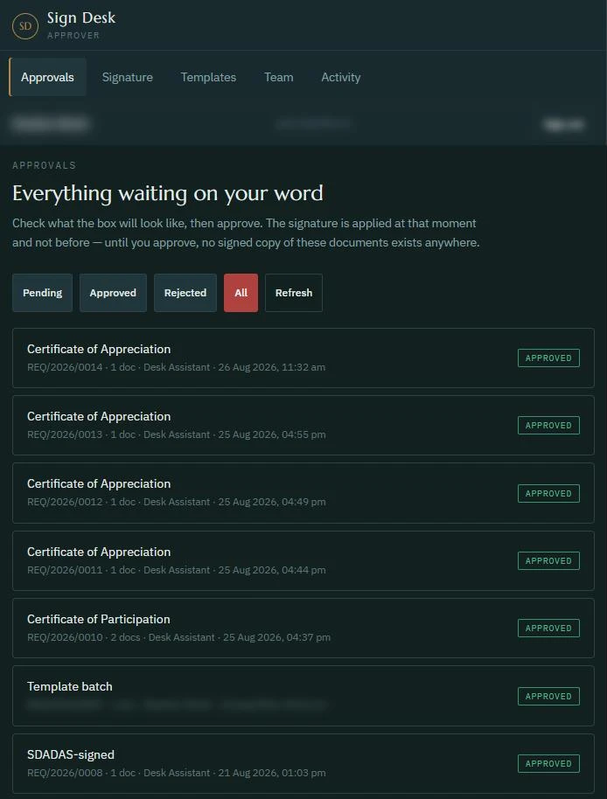Refresh the approvals list
The image size is (607, 799).
click(x=294, y=293)
